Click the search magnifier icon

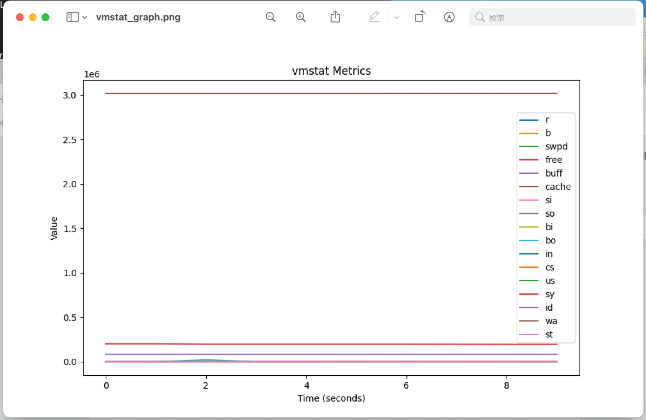480,18
